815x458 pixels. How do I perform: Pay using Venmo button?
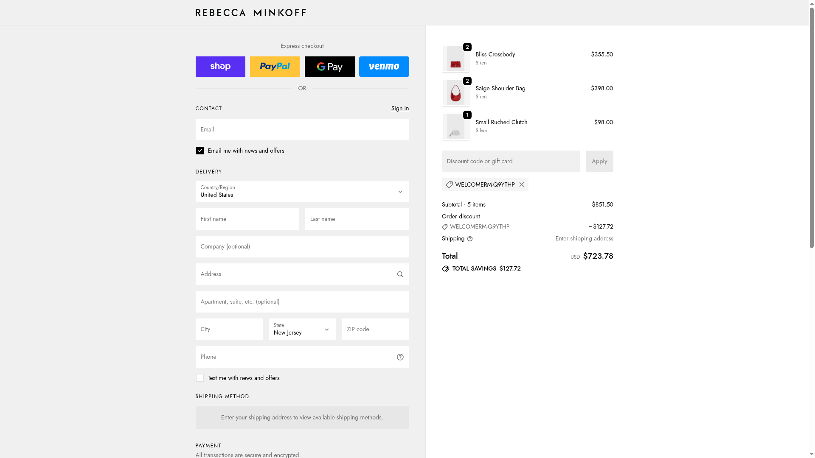[x=384, y=67]
